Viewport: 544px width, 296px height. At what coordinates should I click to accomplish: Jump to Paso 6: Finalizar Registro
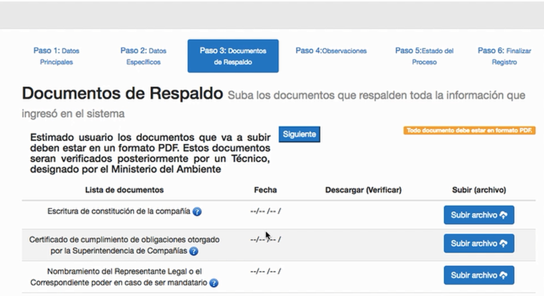[504, 56]
